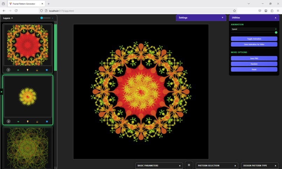
Task: Click the browser forward arrow
Action: point(10,11)
